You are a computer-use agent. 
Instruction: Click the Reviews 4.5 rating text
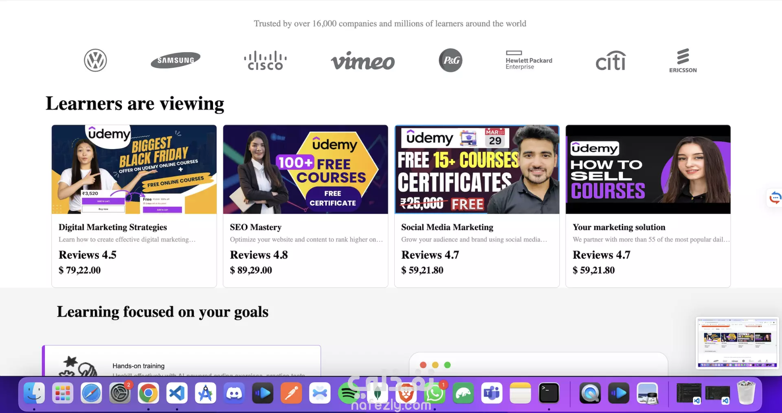tap(88, 255)
